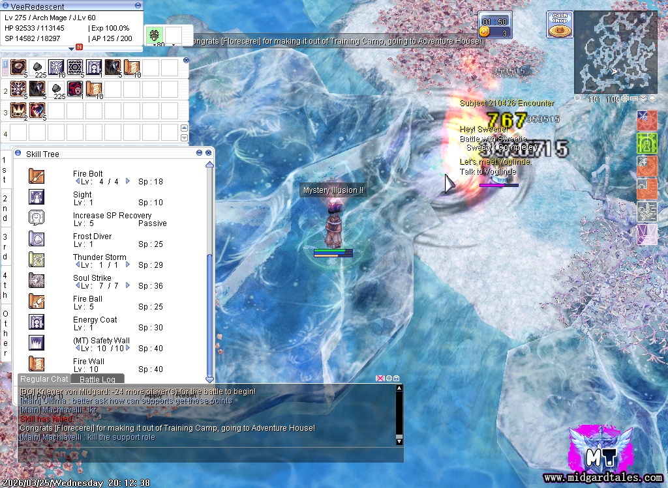
Task: Select the Increase SP Recovery icon
Action: (37, 218)
